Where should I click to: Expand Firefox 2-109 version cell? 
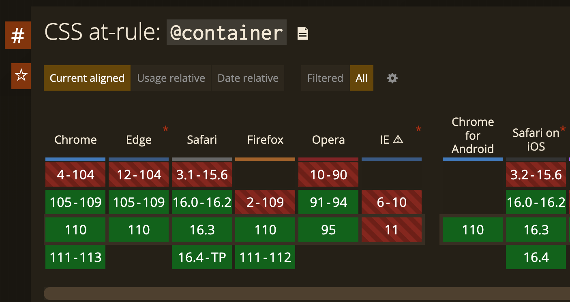click(x=265, y=202)
